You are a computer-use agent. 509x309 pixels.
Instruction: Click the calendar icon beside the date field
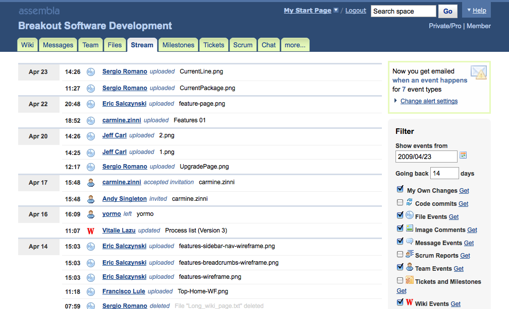coord(464,156)
